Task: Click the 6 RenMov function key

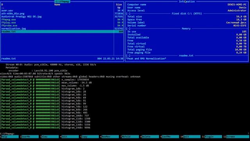Action: 110,137
